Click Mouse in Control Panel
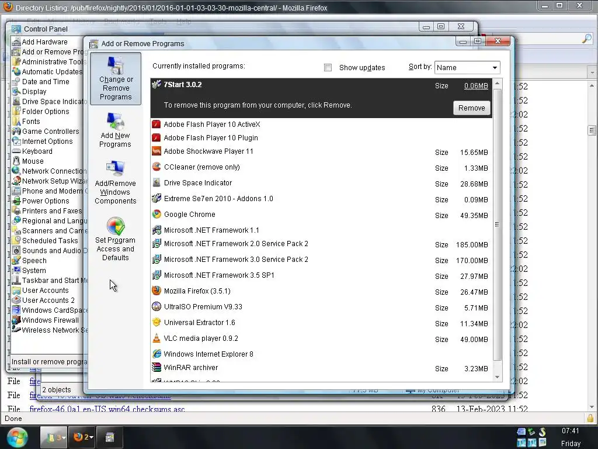 click(28, 161)
